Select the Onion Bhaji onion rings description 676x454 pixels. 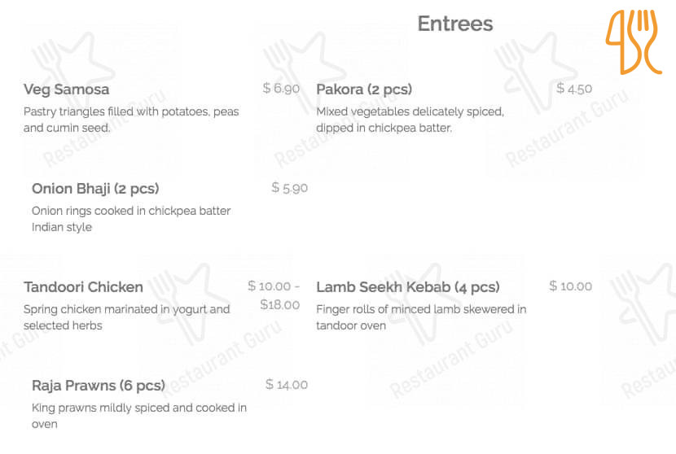(130, 219)
